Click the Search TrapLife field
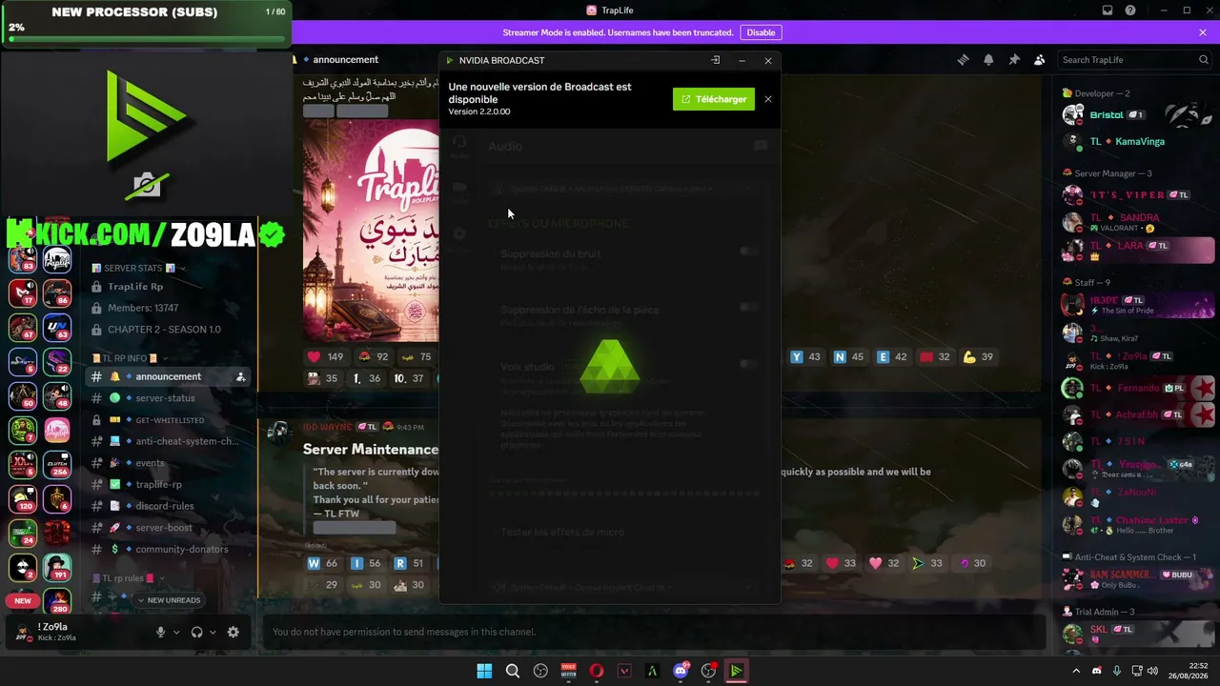This screenshot has height=686, width=1220. pos(1134,60)
